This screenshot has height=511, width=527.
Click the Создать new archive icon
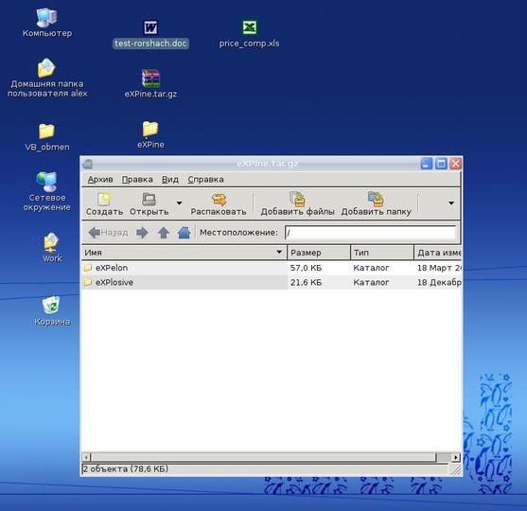point(104,200)
